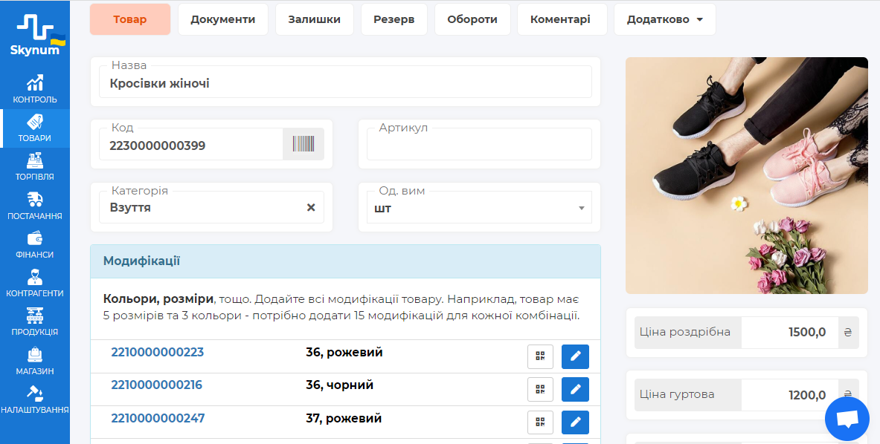Image resolution: width=880 pixels, height=444 pixels.
Task: Edit the 37, рожевий modification
Action: point(575,422)
